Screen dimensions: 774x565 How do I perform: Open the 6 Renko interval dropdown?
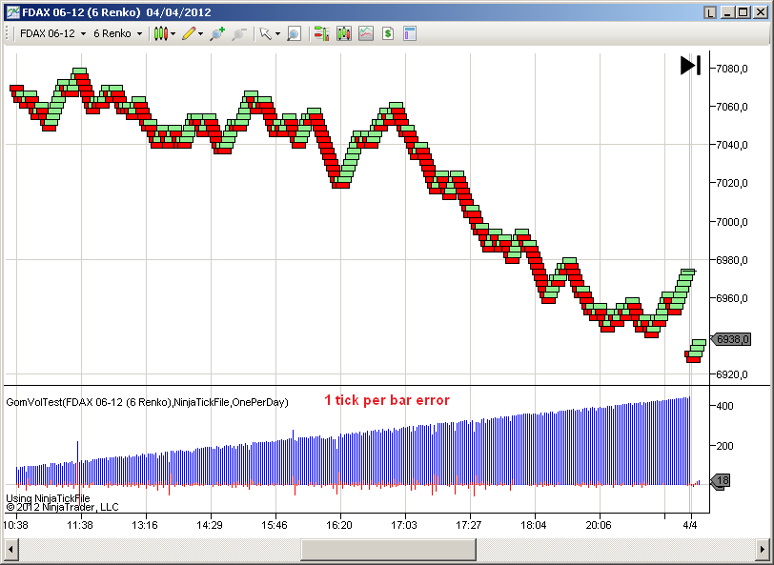(117, 33)
